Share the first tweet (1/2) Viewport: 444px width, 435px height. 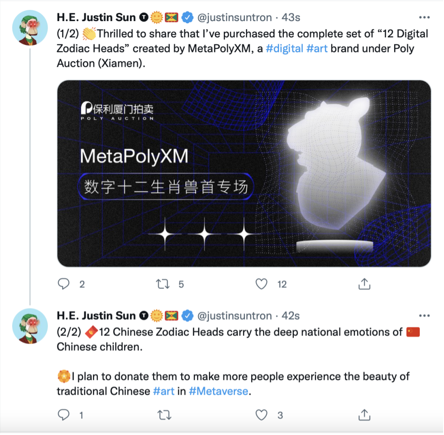(x=365, y=284)
